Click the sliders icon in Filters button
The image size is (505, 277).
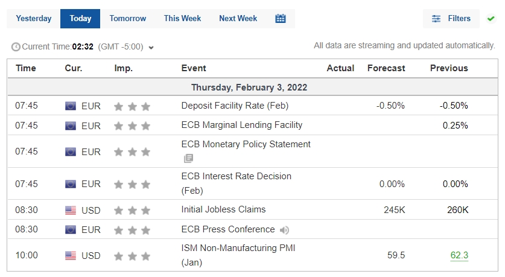[436, 19]
